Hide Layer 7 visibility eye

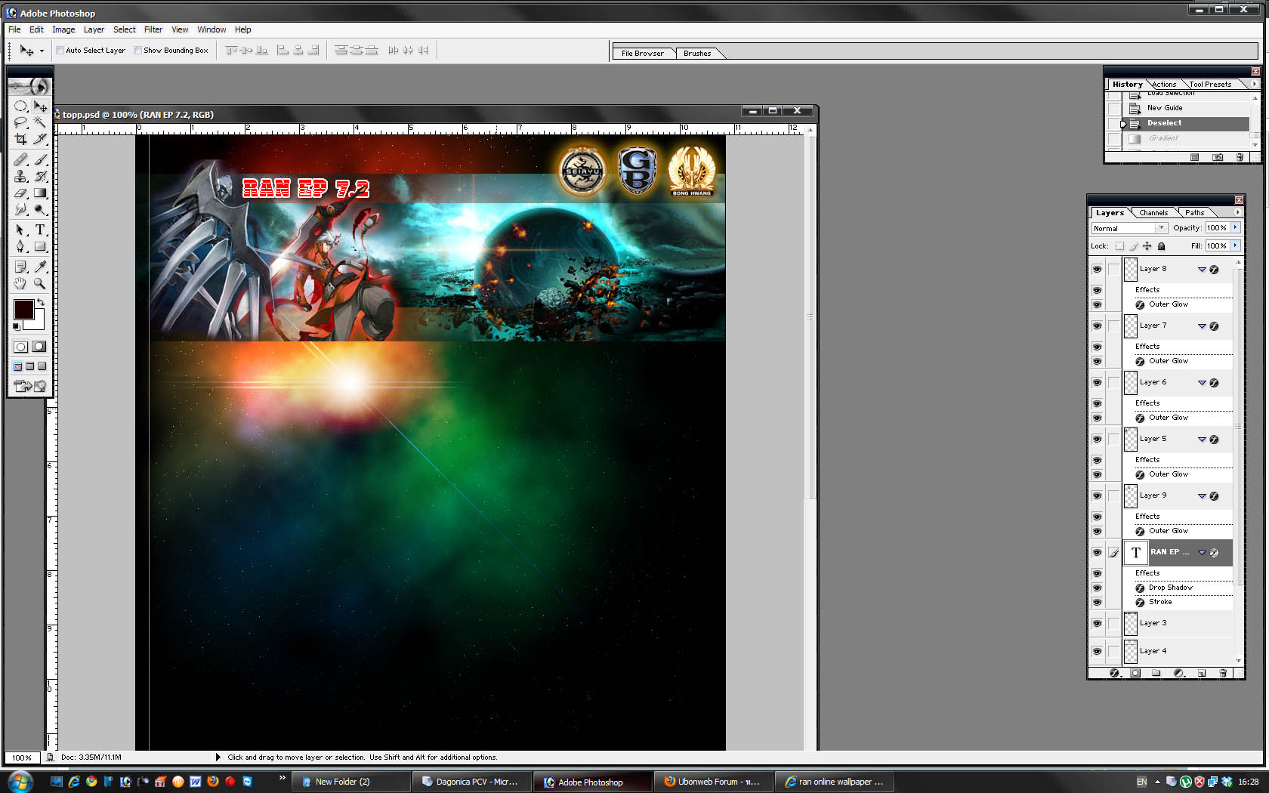coord(1097,326)
